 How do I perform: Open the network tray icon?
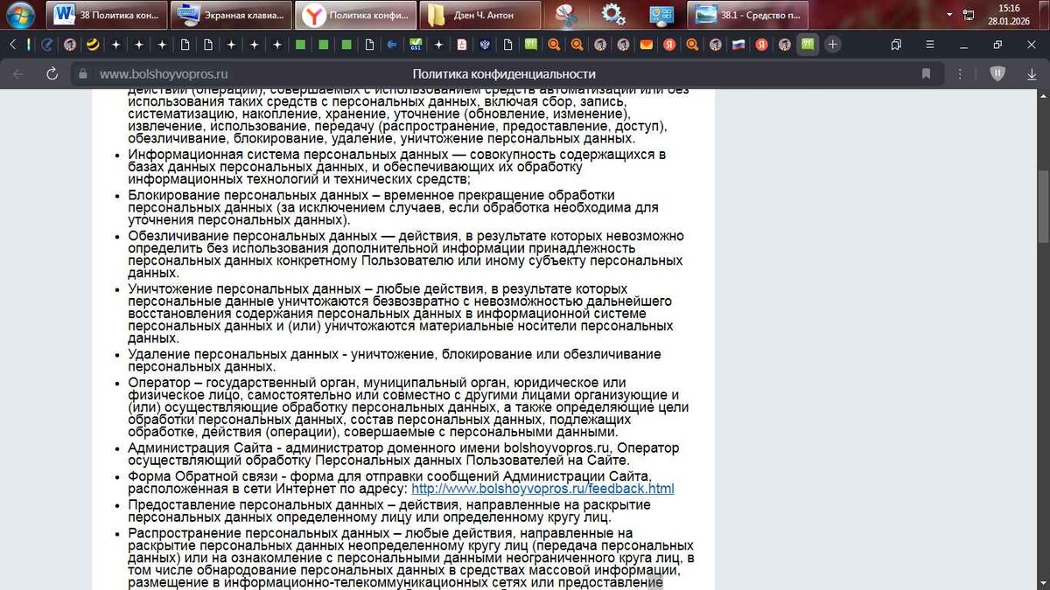[x=968, y=15]
